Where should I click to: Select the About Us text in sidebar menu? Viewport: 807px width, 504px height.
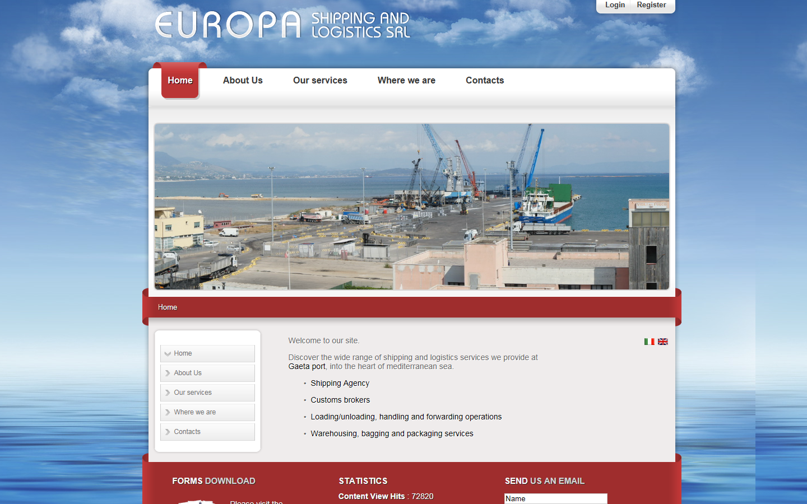point(188,373)
